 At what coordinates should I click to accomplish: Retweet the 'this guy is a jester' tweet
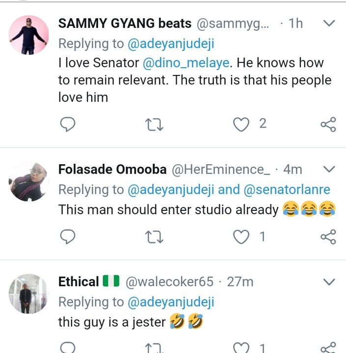click(x=155, y=348)
